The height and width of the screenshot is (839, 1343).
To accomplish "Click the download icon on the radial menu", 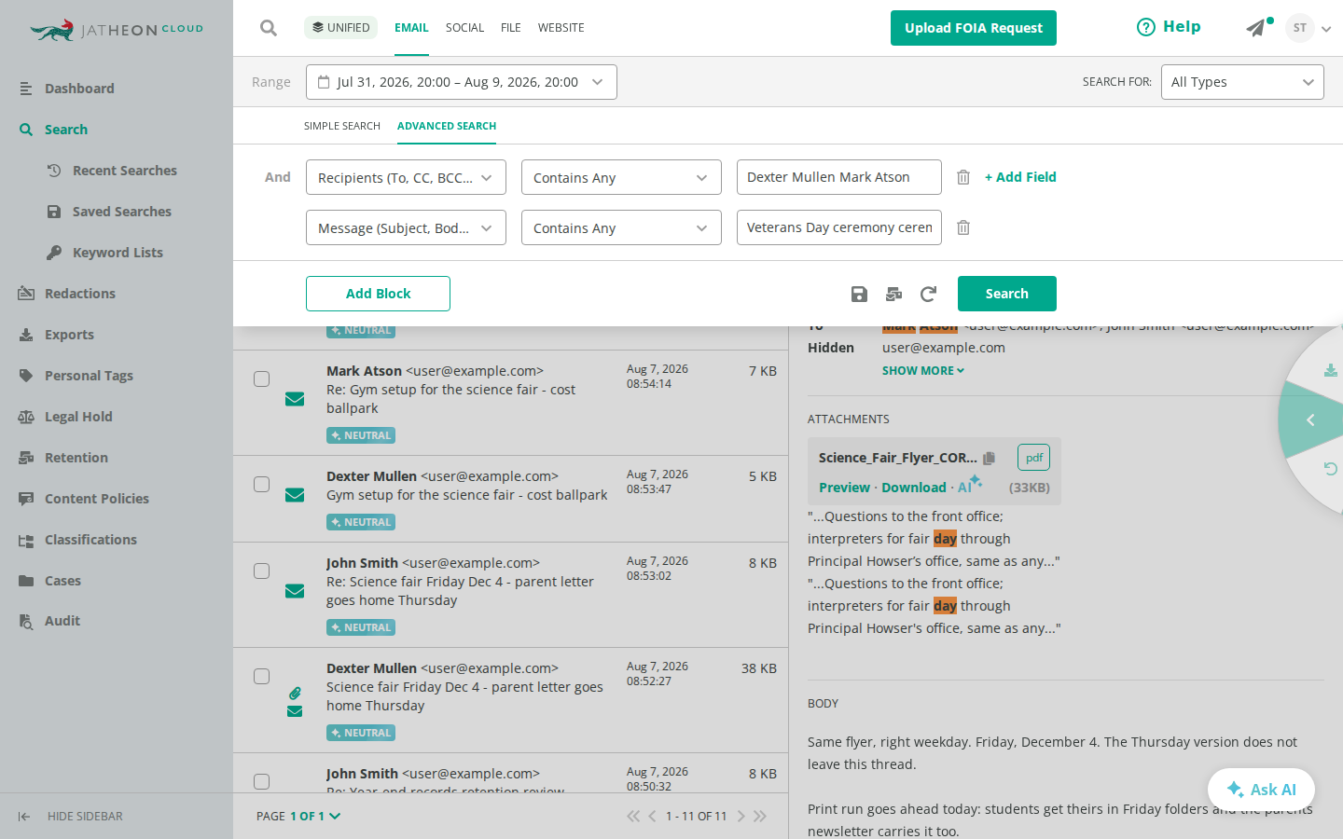I will coord(1330,371).
